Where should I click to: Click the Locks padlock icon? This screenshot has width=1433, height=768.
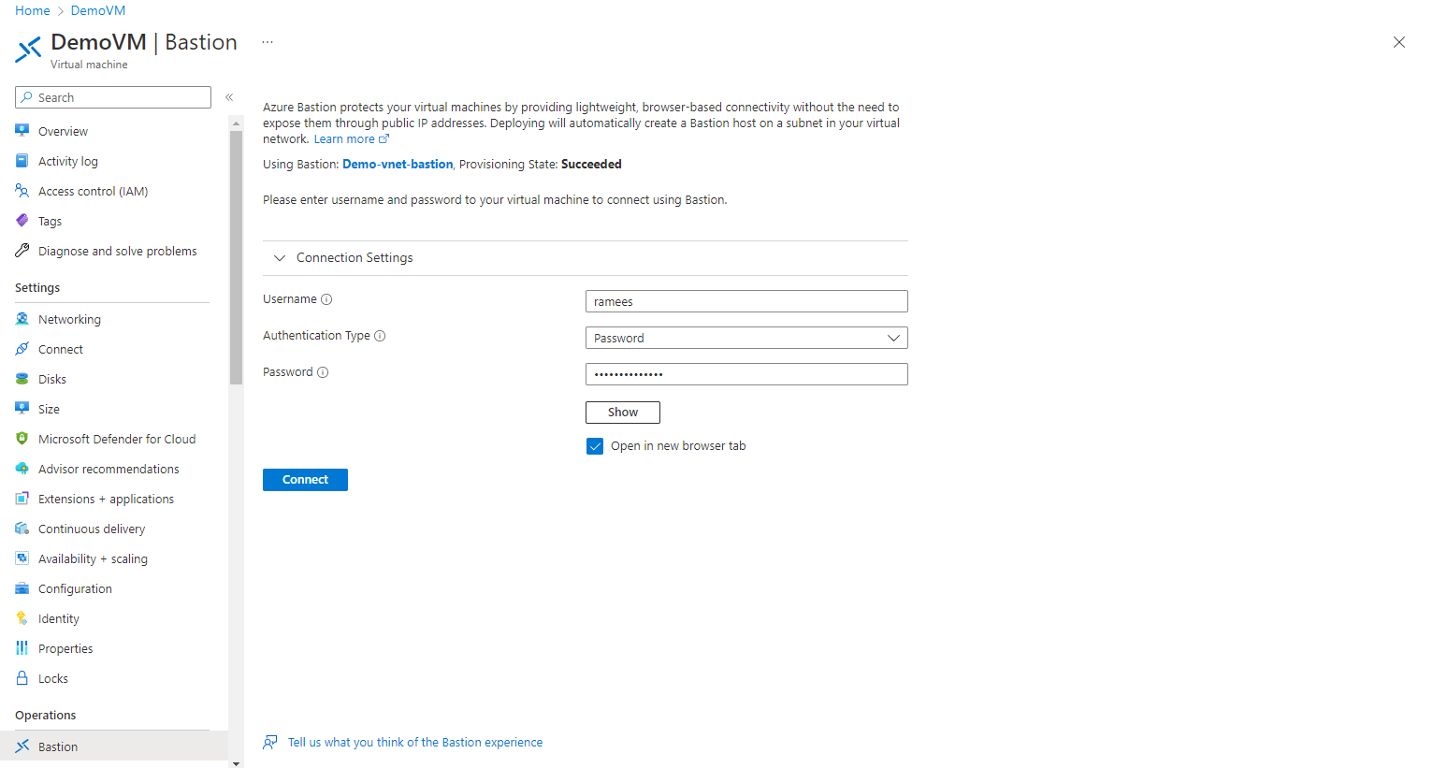pyautogui.click(x=22, y=678)
